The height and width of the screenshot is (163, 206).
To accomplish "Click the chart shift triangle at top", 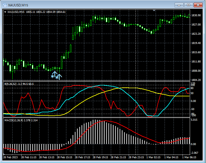I will pos(154,10).
